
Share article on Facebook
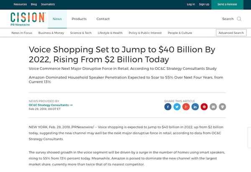(x=168, y=107)
